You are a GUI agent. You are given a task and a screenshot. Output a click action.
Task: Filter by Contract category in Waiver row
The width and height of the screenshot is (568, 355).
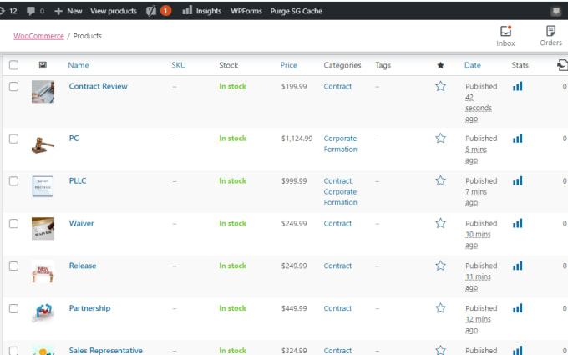(337, 223)
